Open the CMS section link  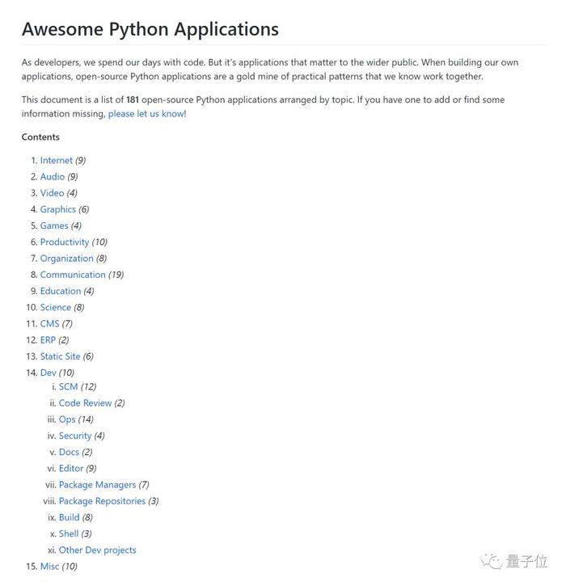coord(49,323)
